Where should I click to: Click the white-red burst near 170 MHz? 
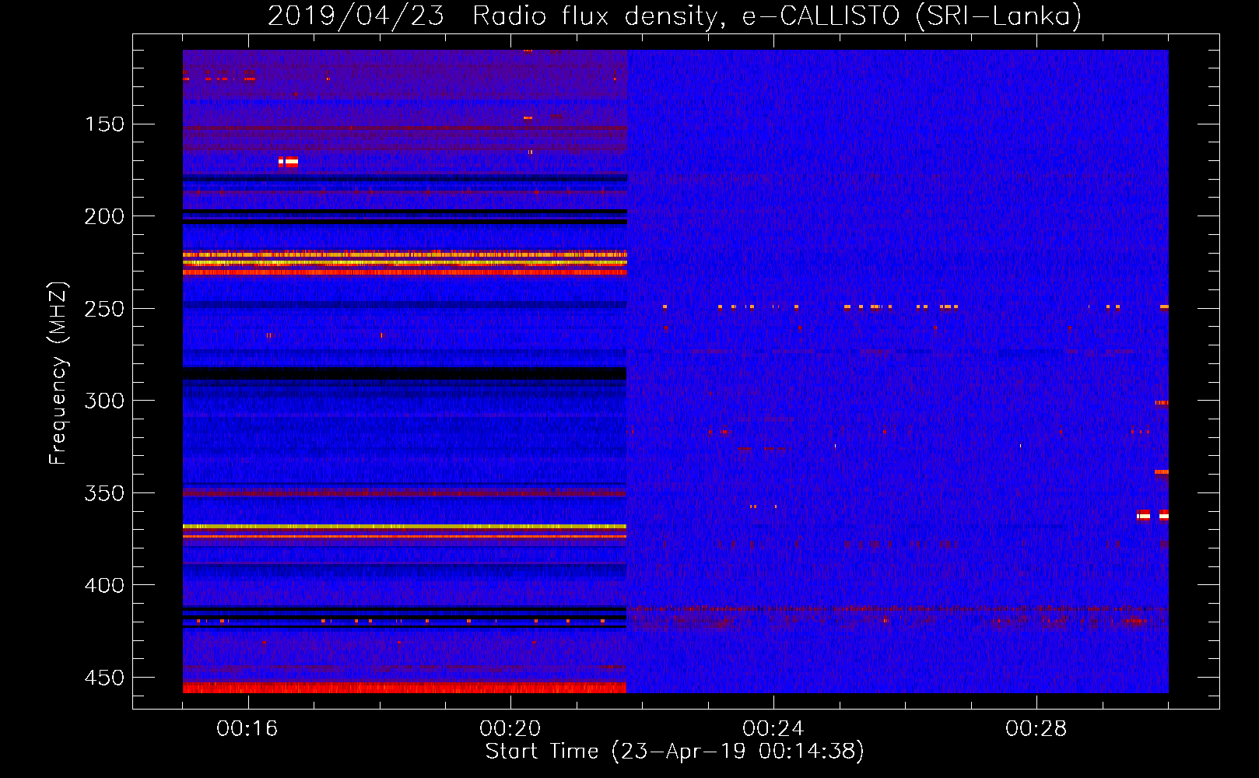(288, 162)
